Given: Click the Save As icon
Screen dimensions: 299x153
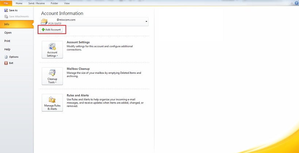Looking at the screenshot, I should pyautogui.click(x=6, y=11).
